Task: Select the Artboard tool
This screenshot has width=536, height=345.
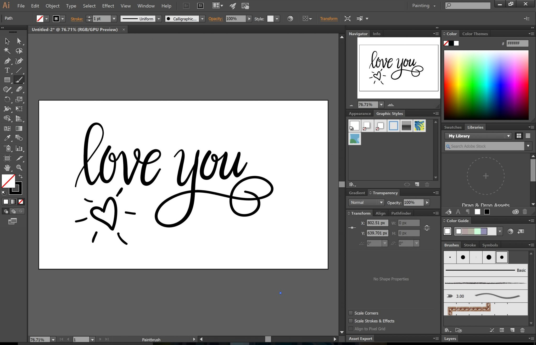Action: (7, 158)
